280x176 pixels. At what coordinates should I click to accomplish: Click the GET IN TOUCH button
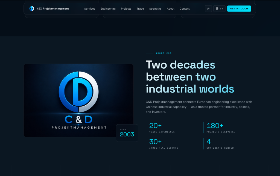[x=239, y=8]
